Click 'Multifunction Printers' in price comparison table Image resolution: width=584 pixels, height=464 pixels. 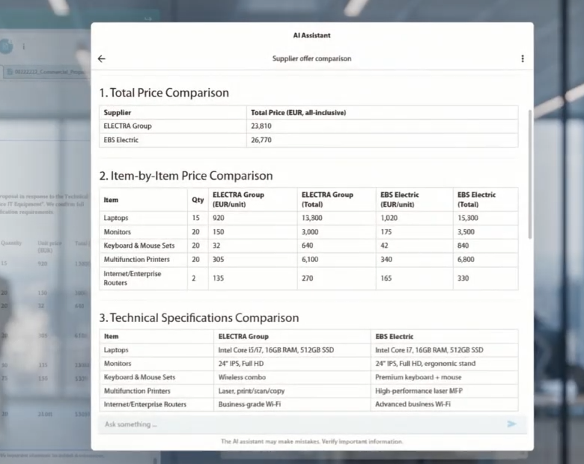(x=137, y=259)
